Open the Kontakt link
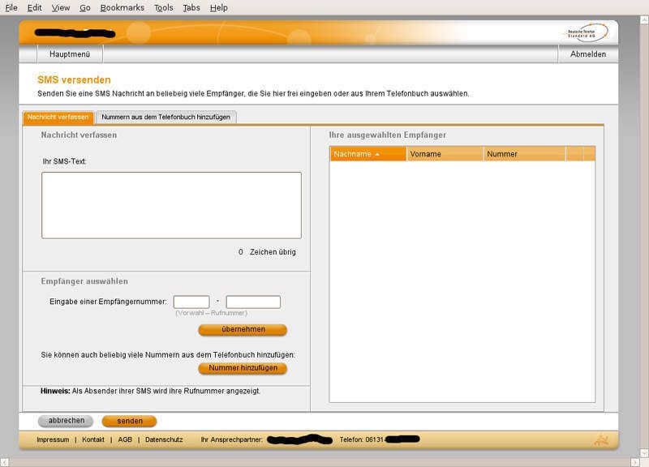 tap(93, 439)
